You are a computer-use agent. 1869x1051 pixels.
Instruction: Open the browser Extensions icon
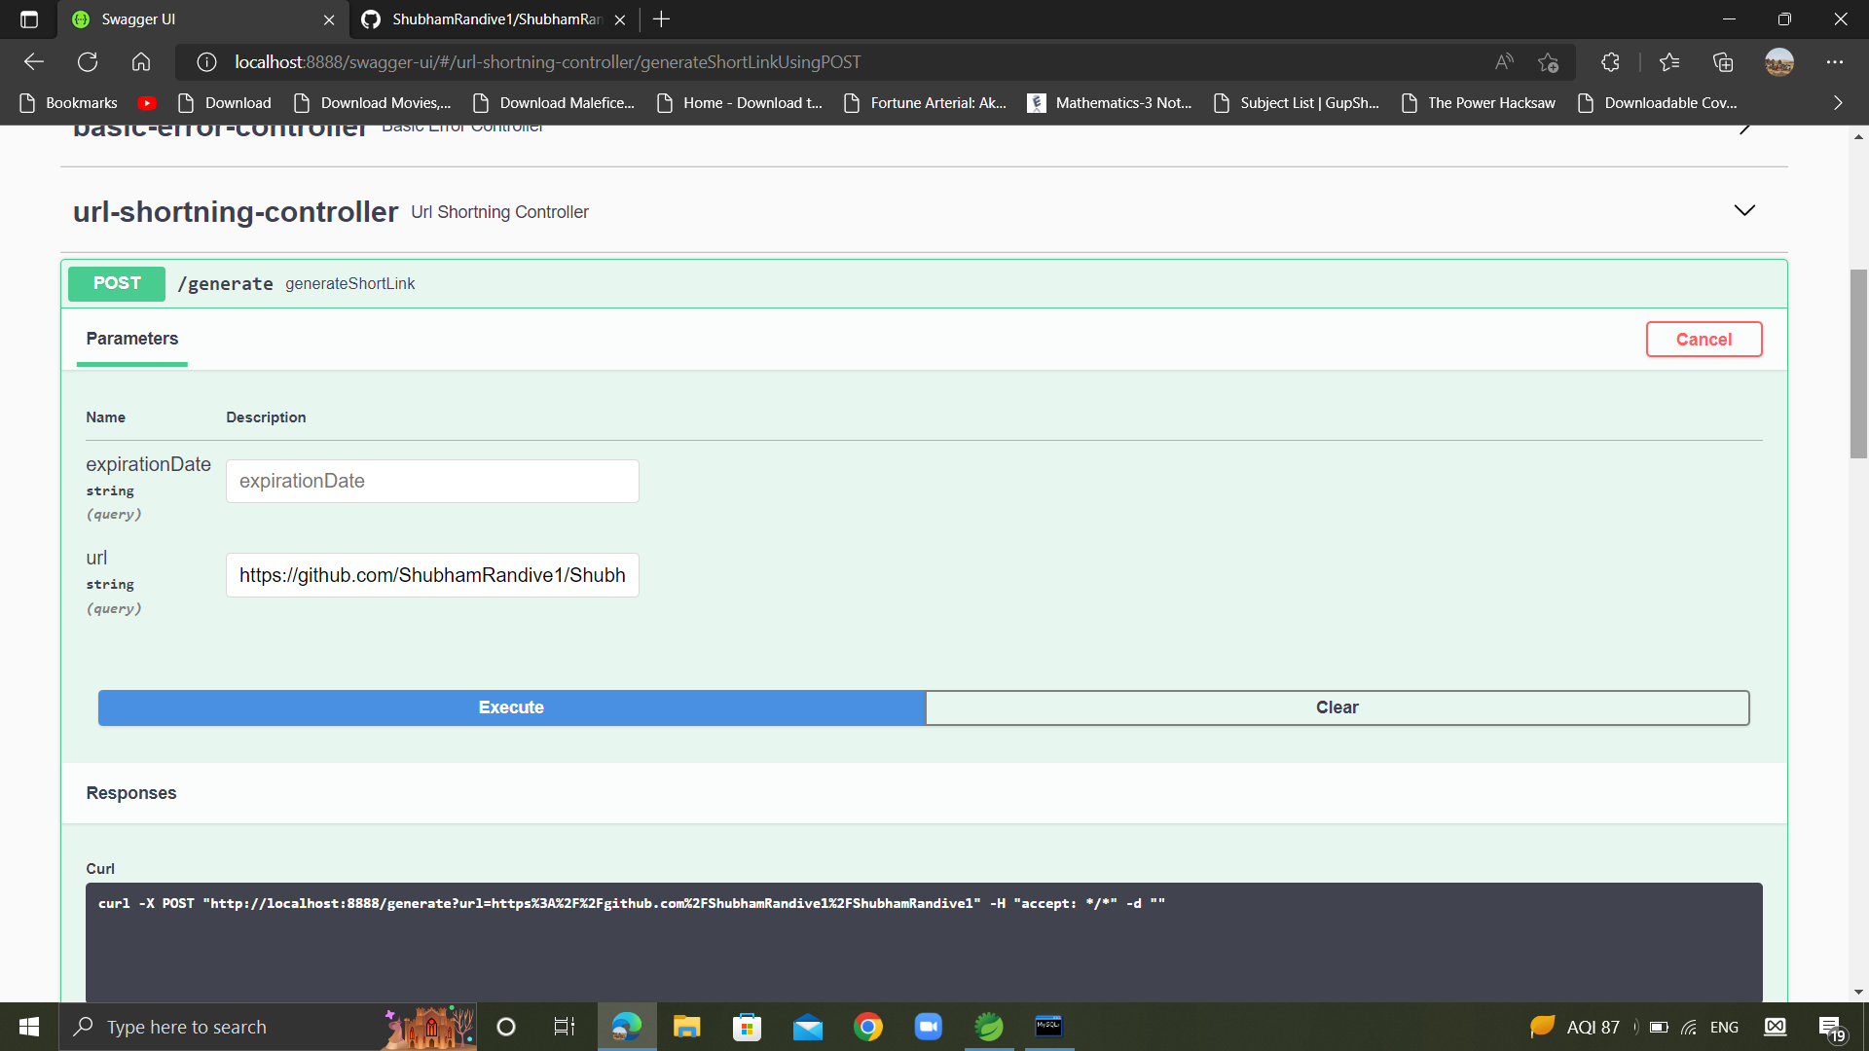(x=1609, y=61)
